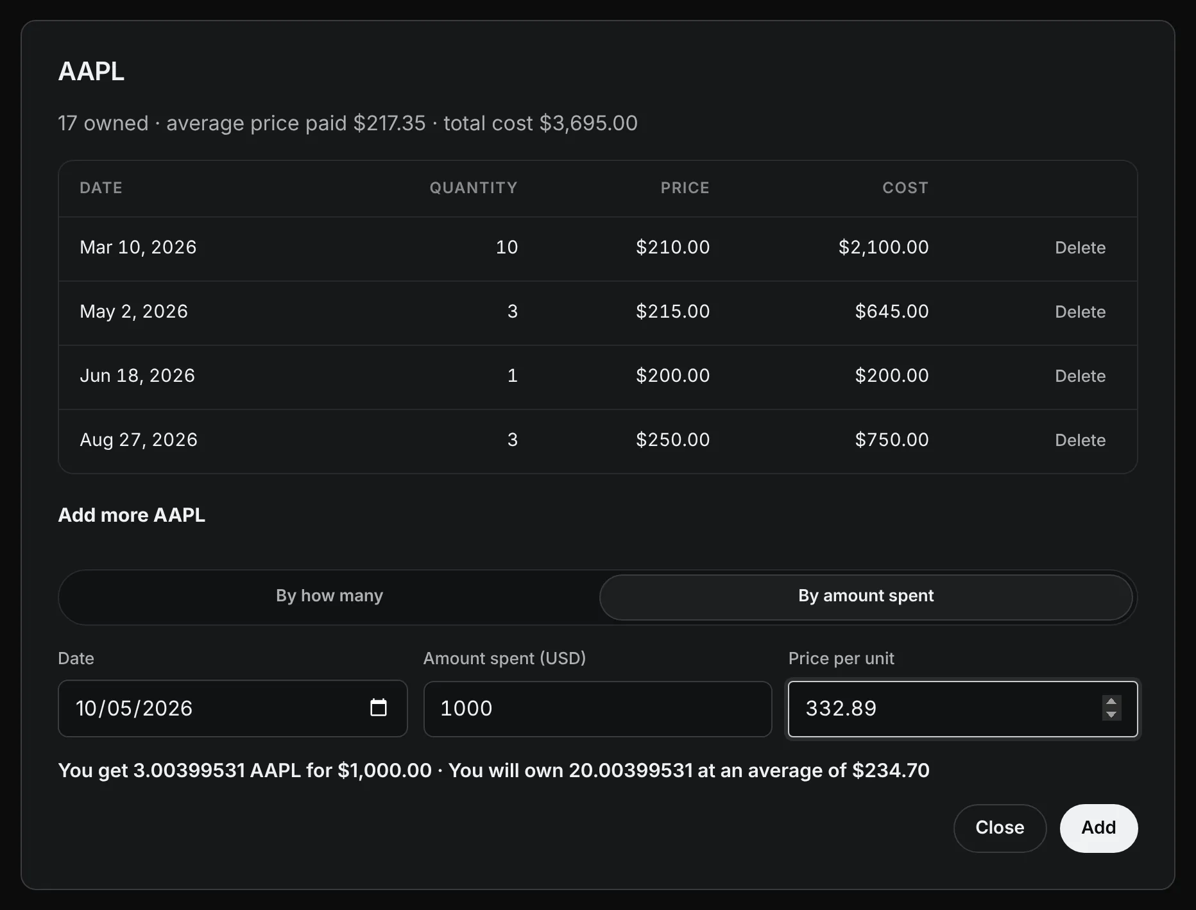Click the You get 3.00399531 AAPL summary

click(x=493, y=771)
